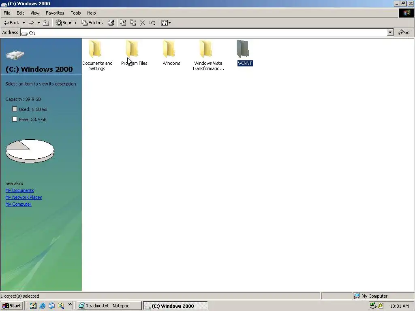Open the Views dropdown button
Screen dimensions: 415x311
(x=166, y=23)
